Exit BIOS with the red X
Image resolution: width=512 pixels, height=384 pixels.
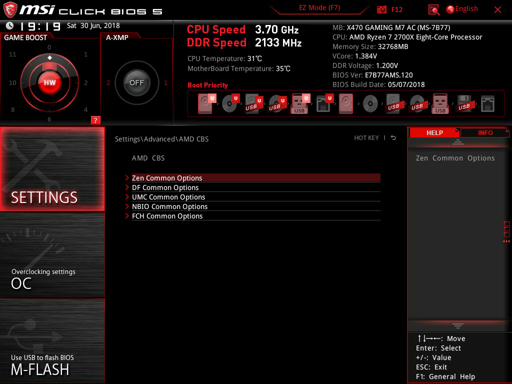point(497,10)
